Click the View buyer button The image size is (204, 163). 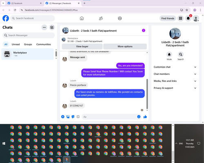tap(82, 46)
